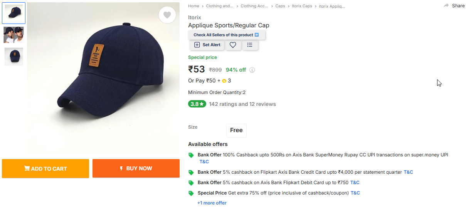Select the Free size option
466x208 pixels.
click(236, 130)
